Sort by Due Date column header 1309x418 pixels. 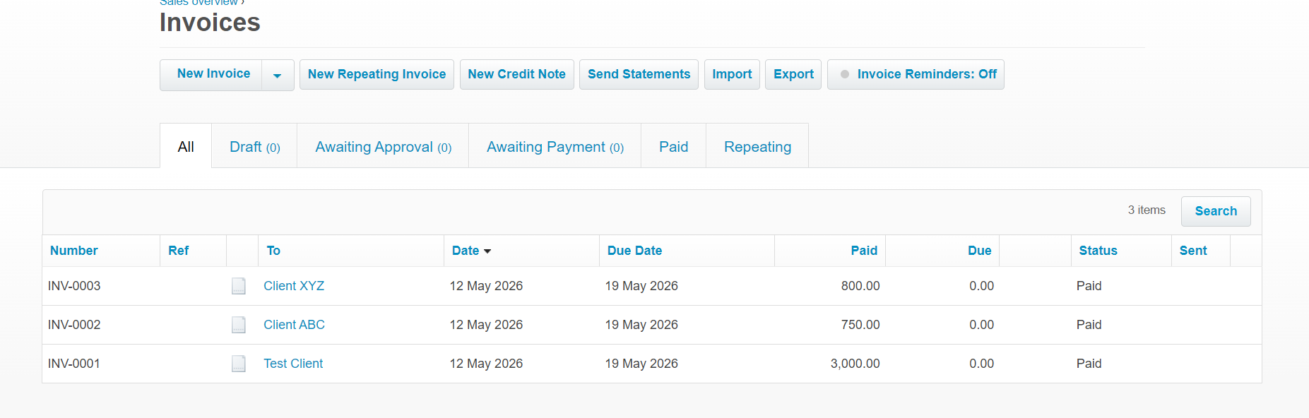(x=634, y=251)
